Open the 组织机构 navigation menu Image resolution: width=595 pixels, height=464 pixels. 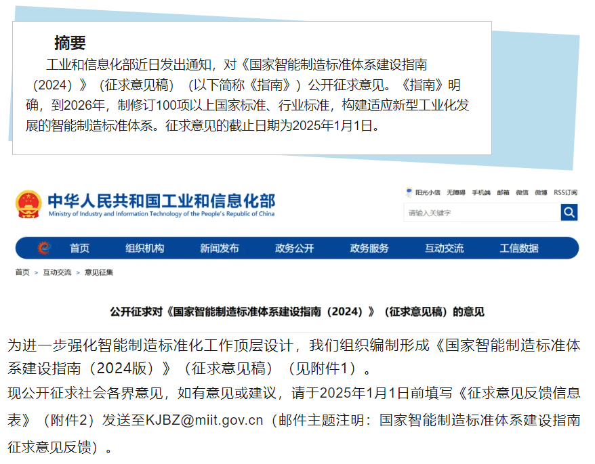click(x=144, y=249)
